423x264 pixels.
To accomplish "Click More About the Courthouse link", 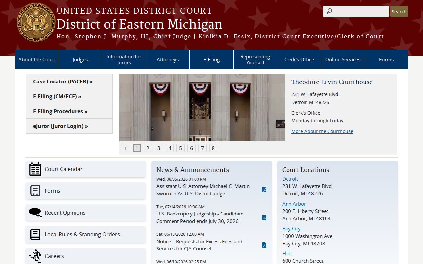I will click(322, 131).
